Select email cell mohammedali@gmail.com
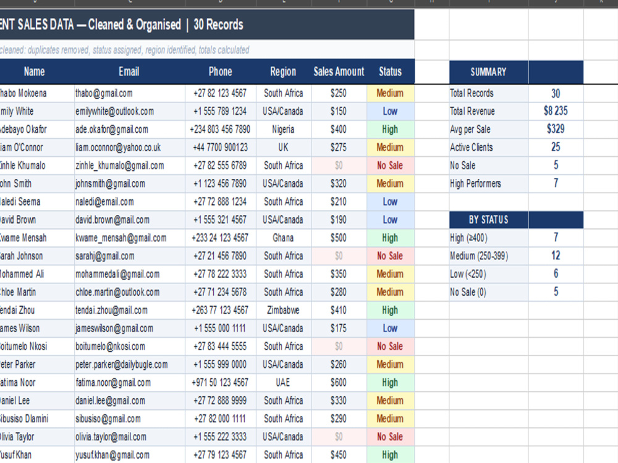 (x=130, y=275)
